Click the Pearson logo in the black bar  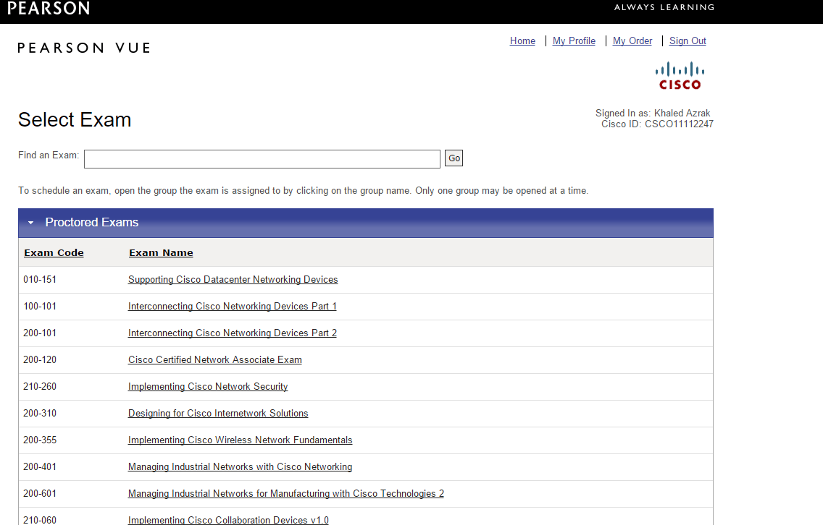[49, 8]
